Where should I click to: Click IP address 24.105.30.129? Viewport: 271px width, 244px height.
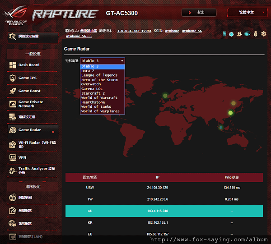(x=158, y=188)
